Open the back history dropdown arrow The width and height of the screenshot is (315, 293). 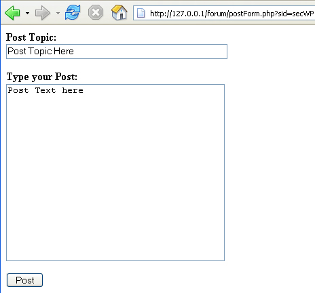(x=27, y=14)
